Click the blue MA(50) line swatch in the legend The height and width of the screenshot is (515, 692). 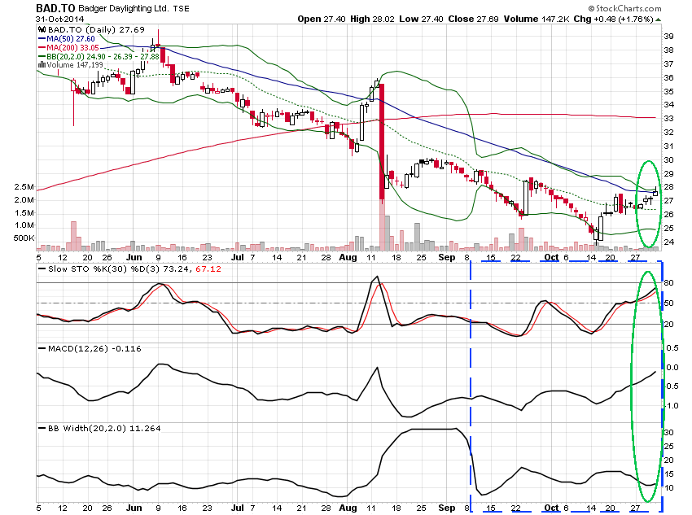42,39
